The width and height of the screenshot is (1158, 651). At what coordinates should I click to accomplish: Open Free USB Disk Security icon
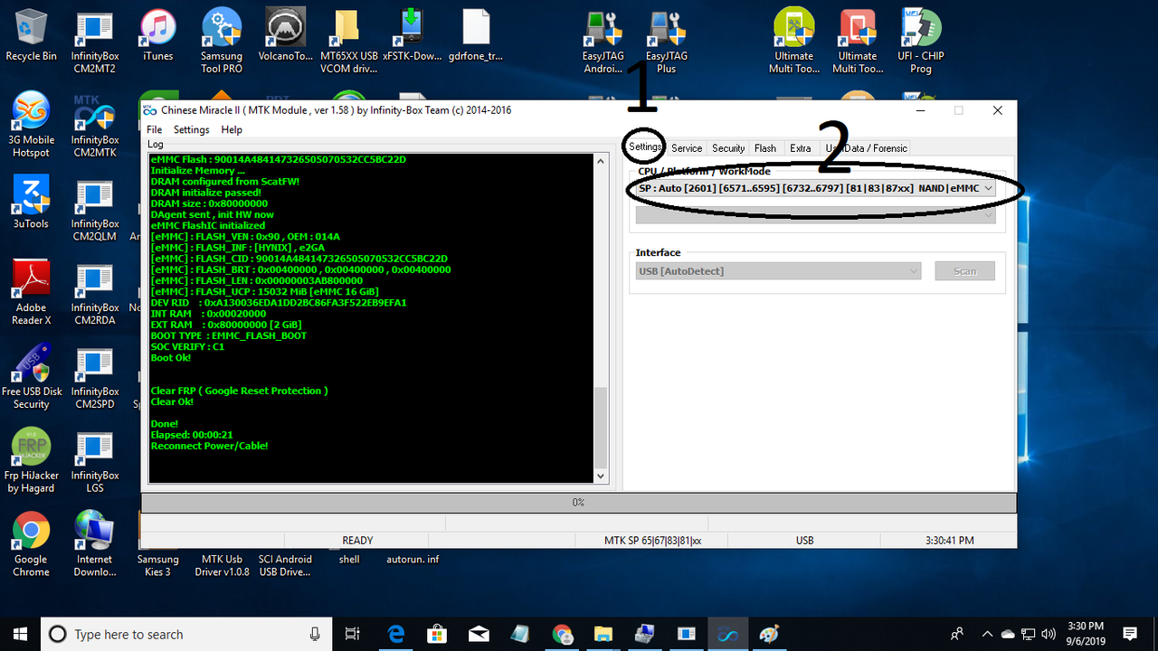point(31,376)
